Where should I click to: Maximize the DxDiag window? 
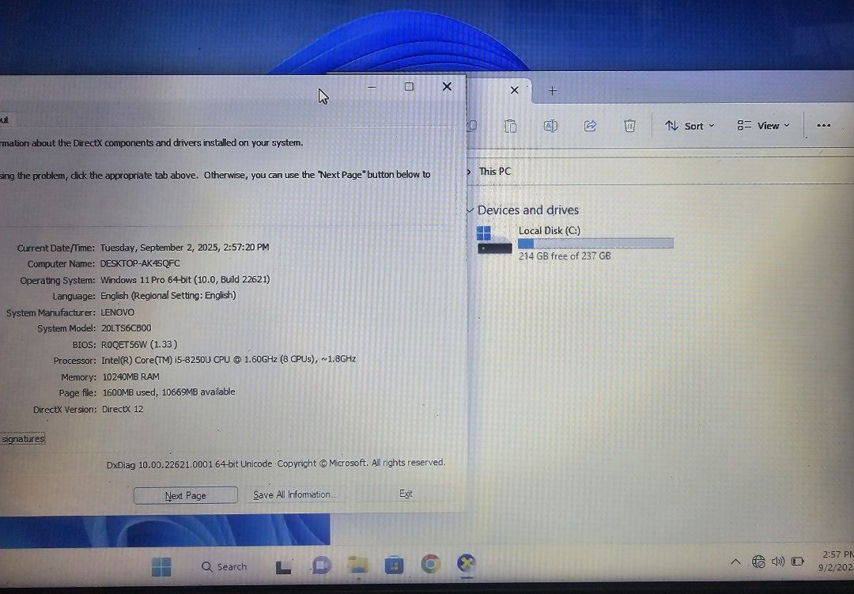(x=409, y=87)
